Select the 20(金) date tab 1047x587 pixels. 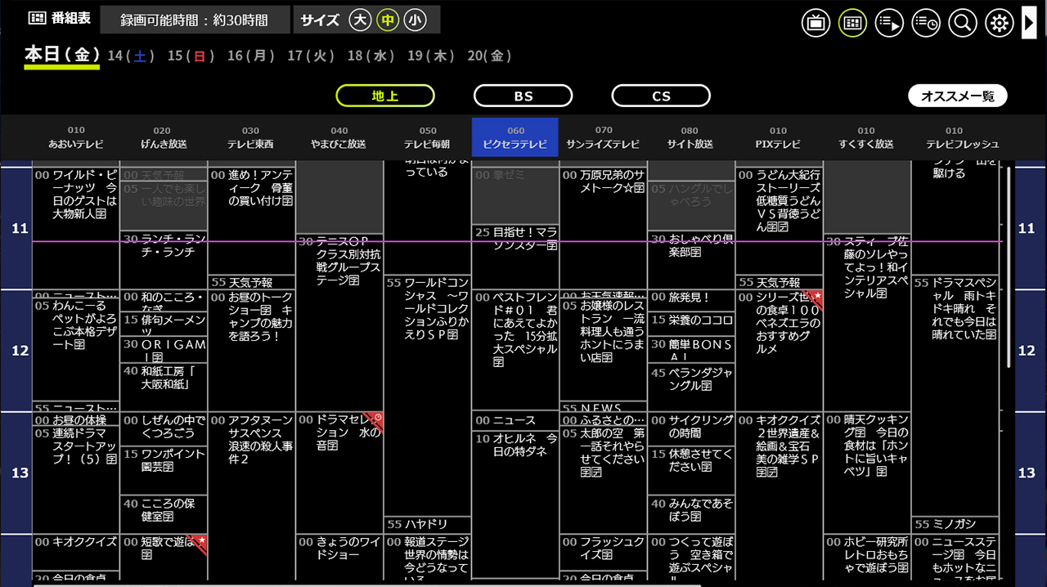tap(490, 56)
